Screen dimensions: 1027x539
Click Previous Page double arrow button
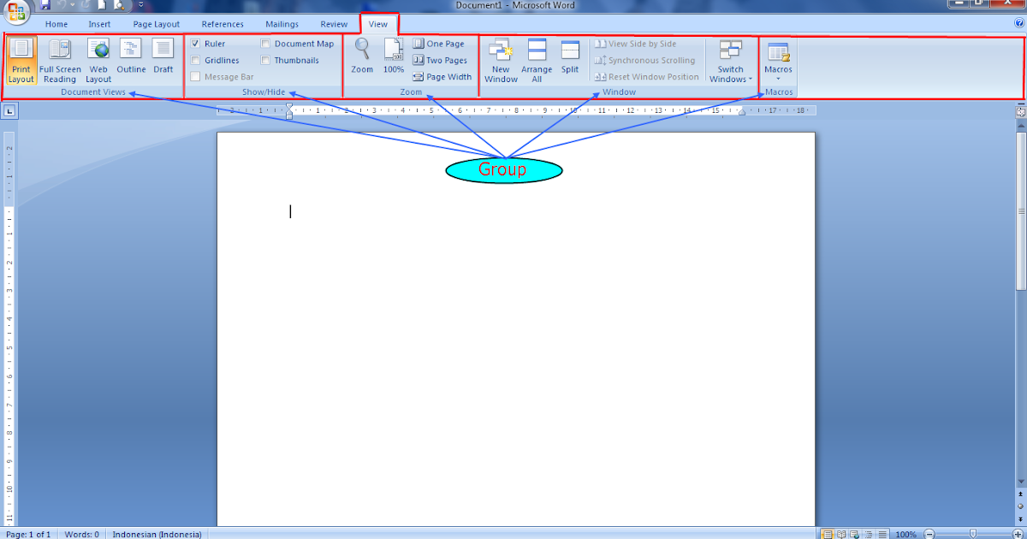click(1020, 494)
